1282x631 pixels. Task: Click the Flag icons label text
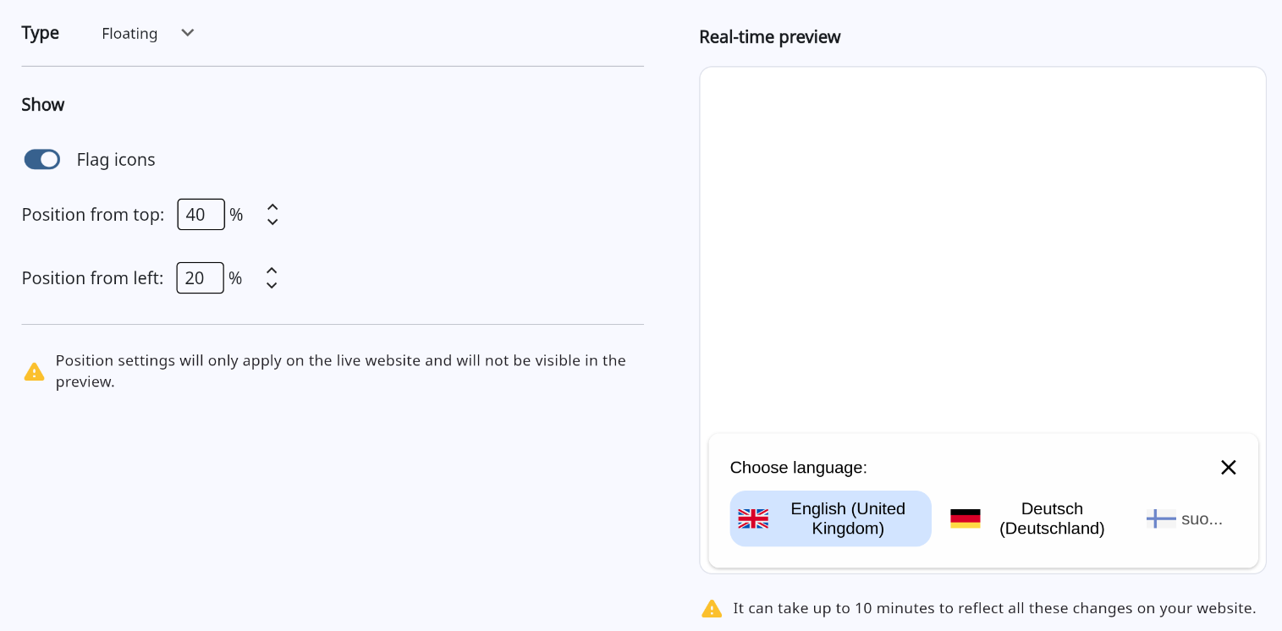click(116, 160)
